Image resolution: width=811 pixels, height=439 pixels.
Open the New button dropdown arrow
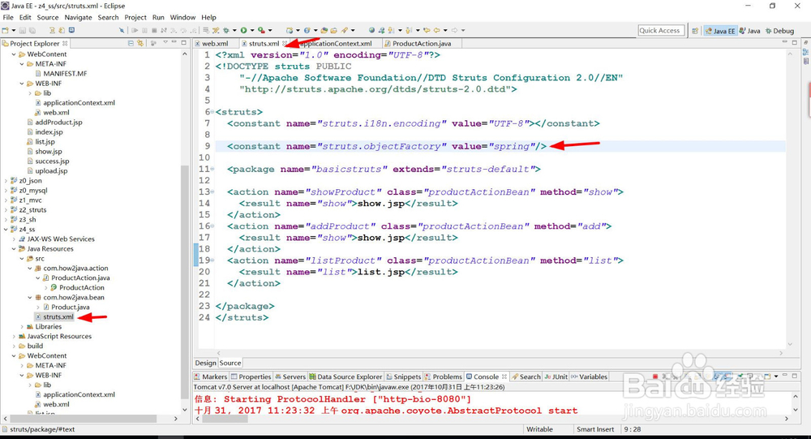pos(14,31)
